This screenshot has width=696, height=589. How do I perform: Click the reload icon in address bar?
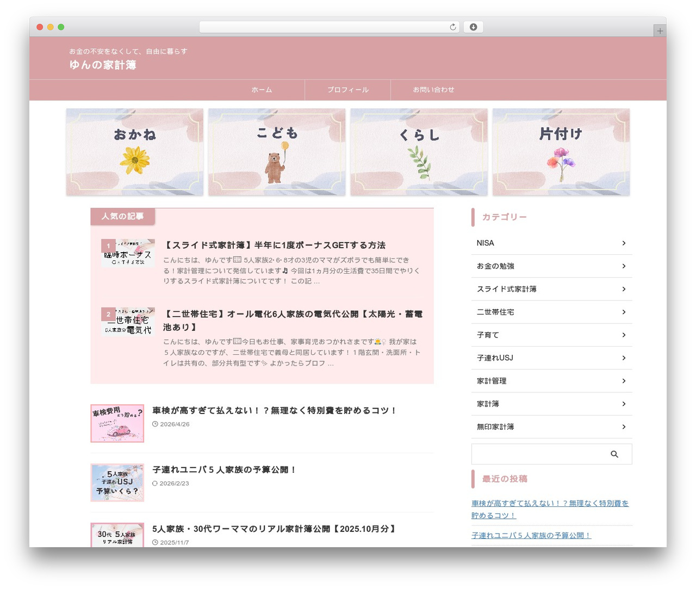452,27
